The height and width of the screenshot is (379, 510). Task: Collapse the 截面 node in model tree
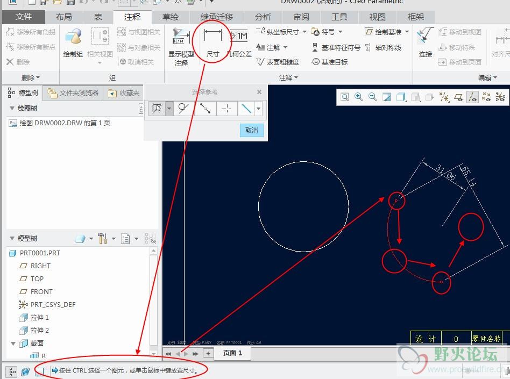coord(13,343)
